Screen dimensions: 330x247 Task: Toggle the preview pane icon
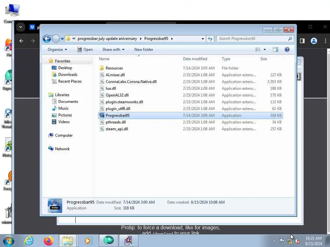[276, 50]
